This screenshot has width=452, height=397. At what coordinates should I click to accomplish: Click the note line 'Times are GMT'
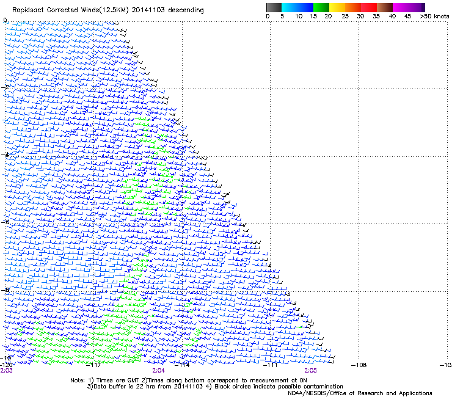[x=117, y=381]
